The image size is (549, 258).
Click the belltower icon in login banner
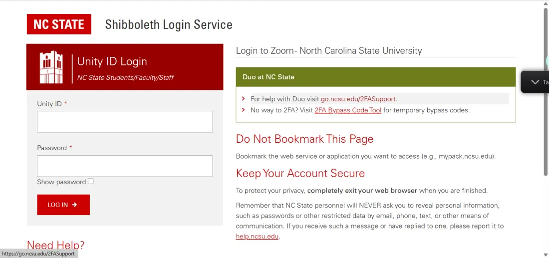[51, 67]
